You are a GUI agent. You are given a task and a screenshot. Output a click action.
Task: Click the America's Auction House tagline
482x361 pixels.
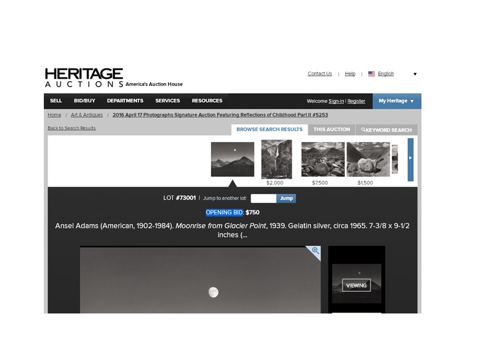point(154,84)
